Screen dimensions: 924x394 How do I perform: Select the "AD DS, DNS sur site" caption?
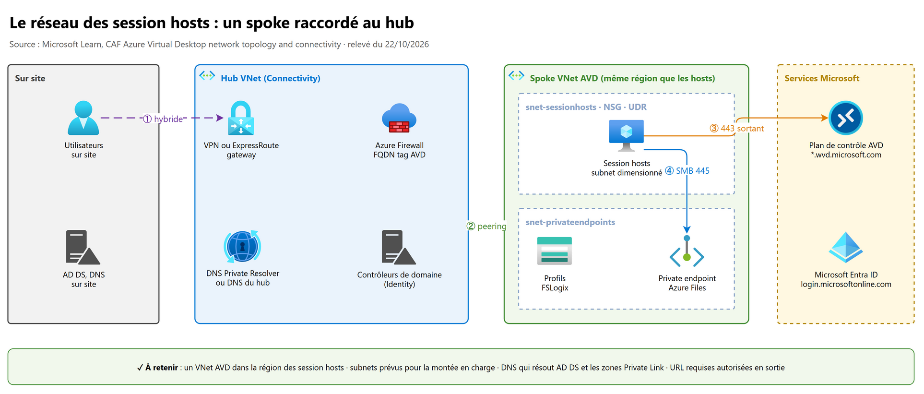[x=83, y=279]
